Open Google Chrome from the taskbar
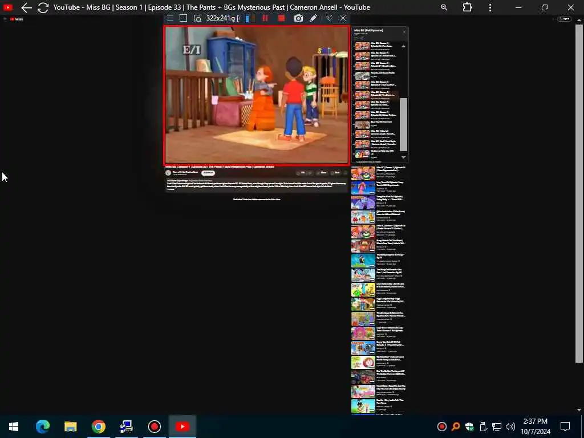 click(x=98, y=427)
